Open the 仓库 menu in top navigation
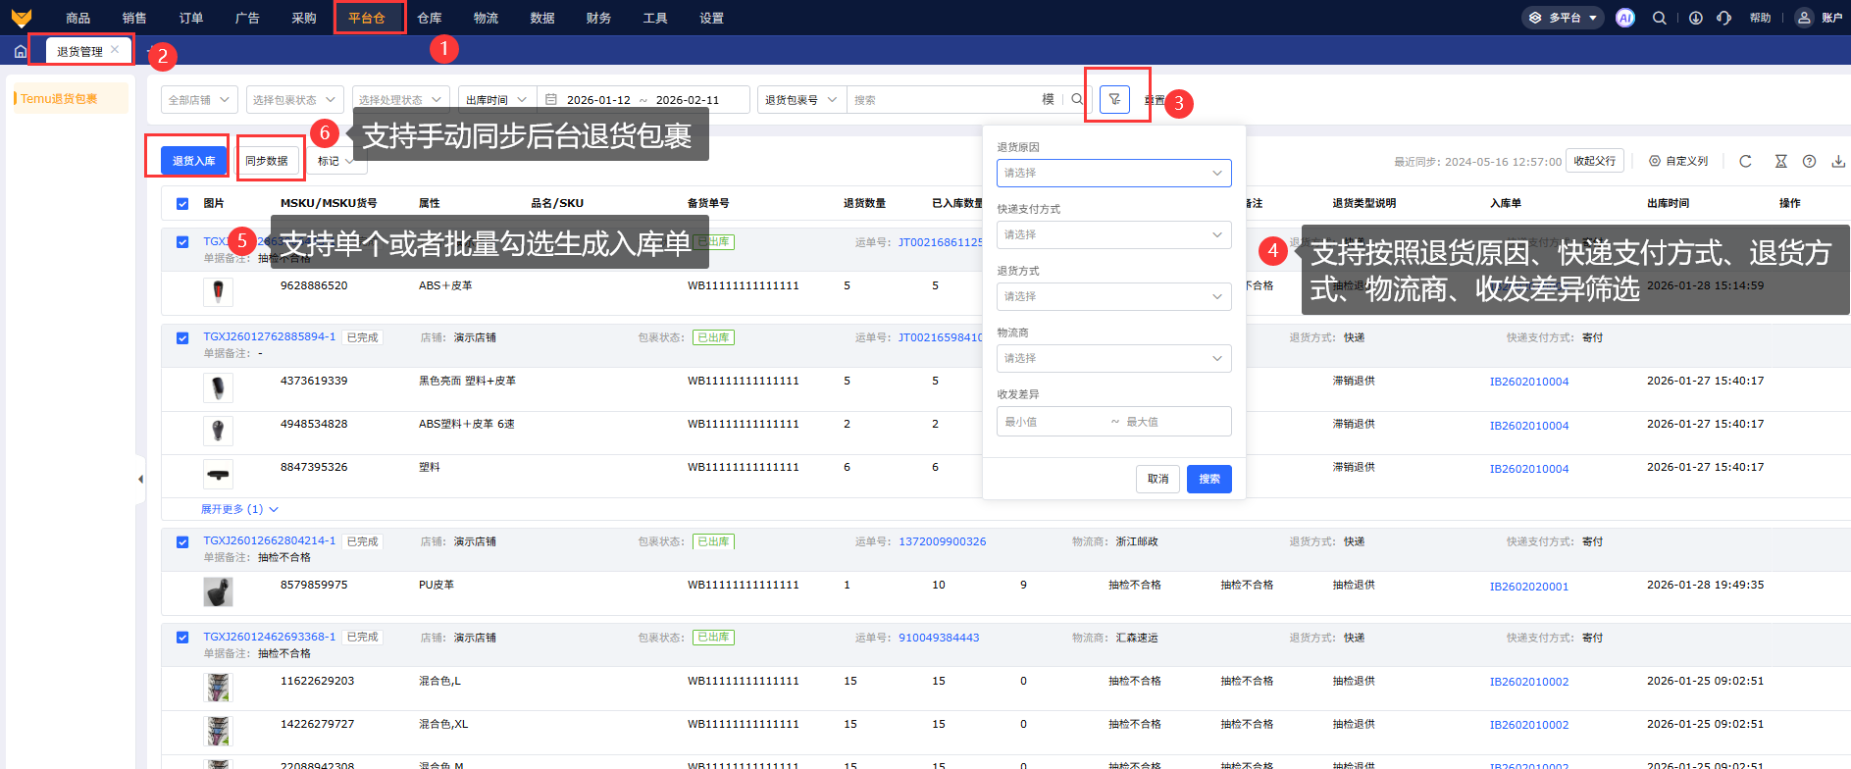Image resolution: width=1851 pixels, height=769 pixels. click(429, 18)
